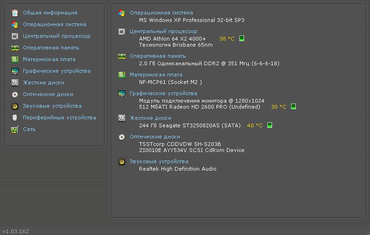The height and width of the screenshot is (235, 370).
Task: Click the speaker icon in summary panel
Action: coord(122,162)
